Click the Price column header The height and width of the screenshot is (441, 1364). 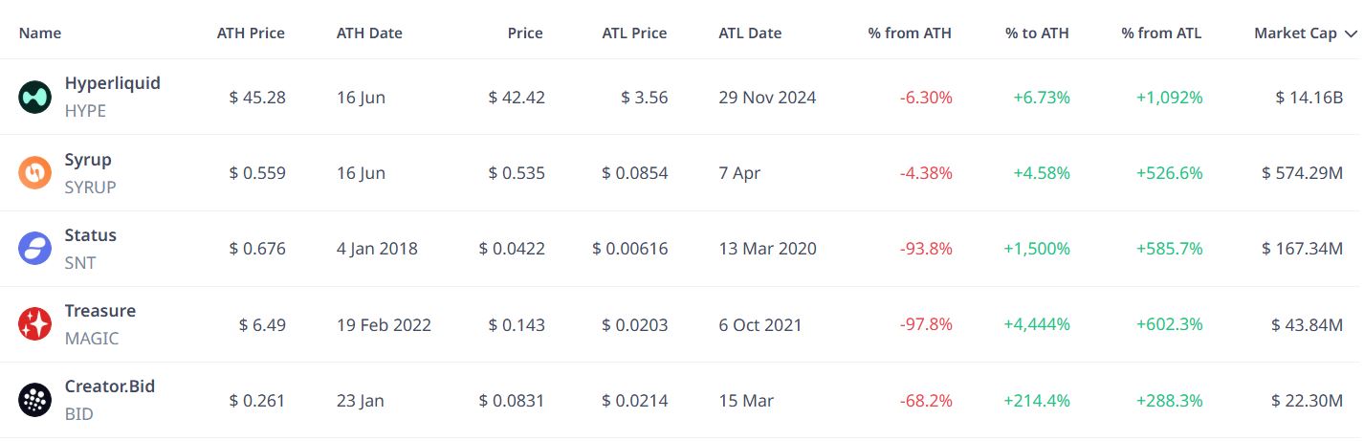[525, 33]
